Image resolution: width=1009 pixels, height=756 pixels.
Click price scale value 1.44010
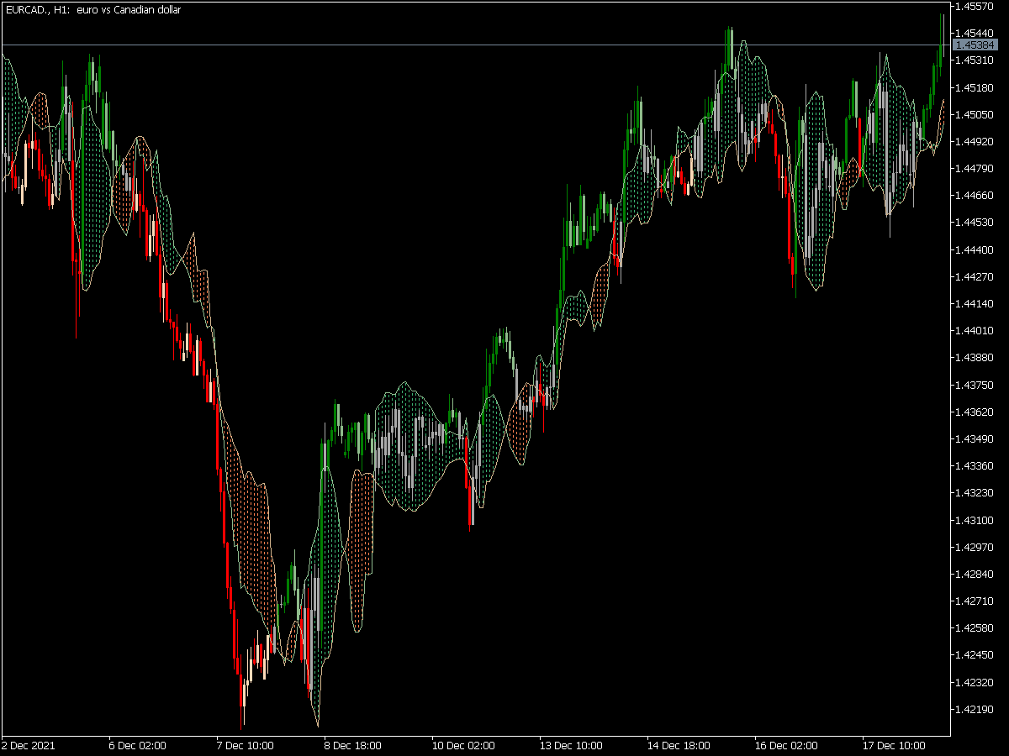pyautogui.click(x=975, y=331)
